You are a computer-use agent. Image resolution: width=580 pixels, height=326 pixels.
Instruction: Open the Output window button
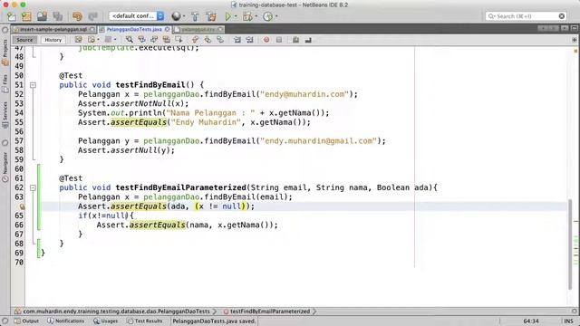26,321
